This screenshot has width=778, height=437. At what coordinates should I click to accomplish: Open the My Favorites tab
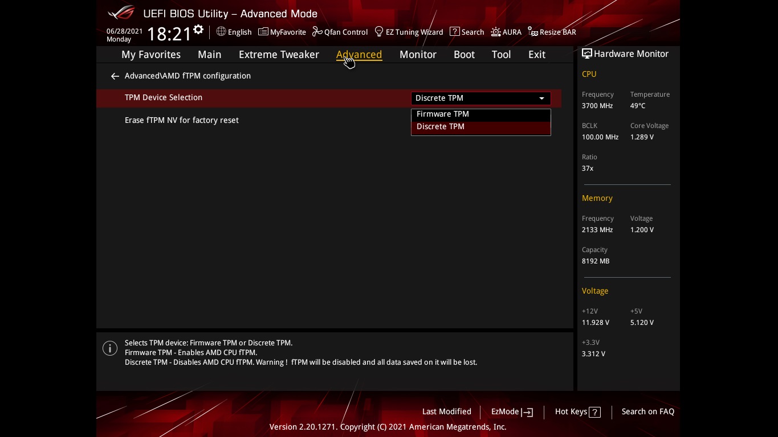point(151,55)
